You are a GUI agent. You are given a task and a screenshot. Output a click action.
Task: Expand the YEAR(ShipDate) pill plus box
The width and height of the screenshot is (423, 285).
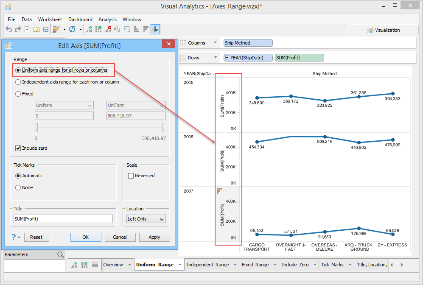point(227,58)
